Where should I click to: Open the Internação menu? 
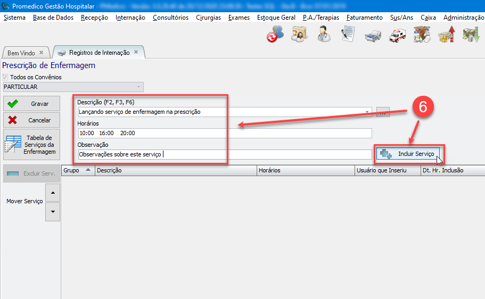click(x=130, y=18)
